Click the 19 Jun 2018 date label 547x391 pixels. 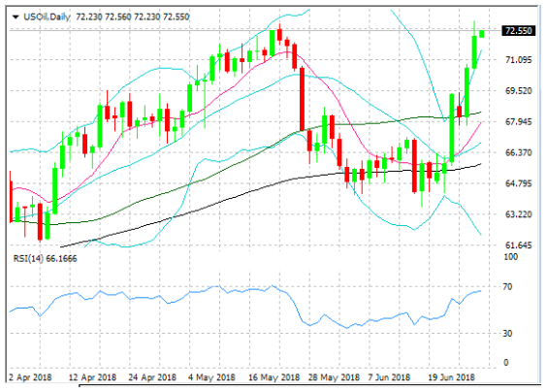pyautogui.click(x=451, y=377)
